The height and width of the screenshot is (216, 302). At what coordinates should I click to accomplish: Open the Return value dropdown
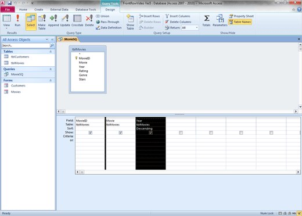coord(197,28)
